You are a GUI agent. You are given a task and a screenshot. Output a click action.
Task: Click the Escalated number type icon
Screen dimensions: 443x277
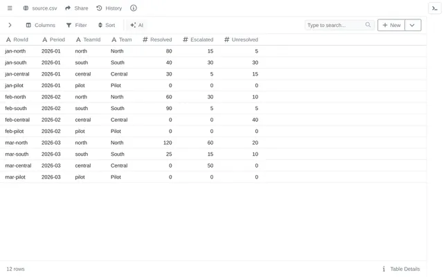click(186, 39)
